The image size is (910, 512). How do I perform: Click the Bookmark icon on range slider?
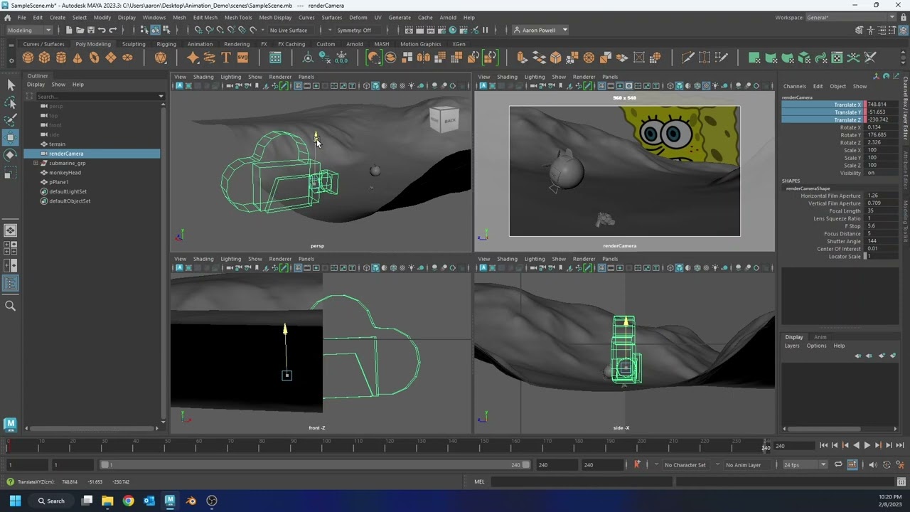point(637,465)
